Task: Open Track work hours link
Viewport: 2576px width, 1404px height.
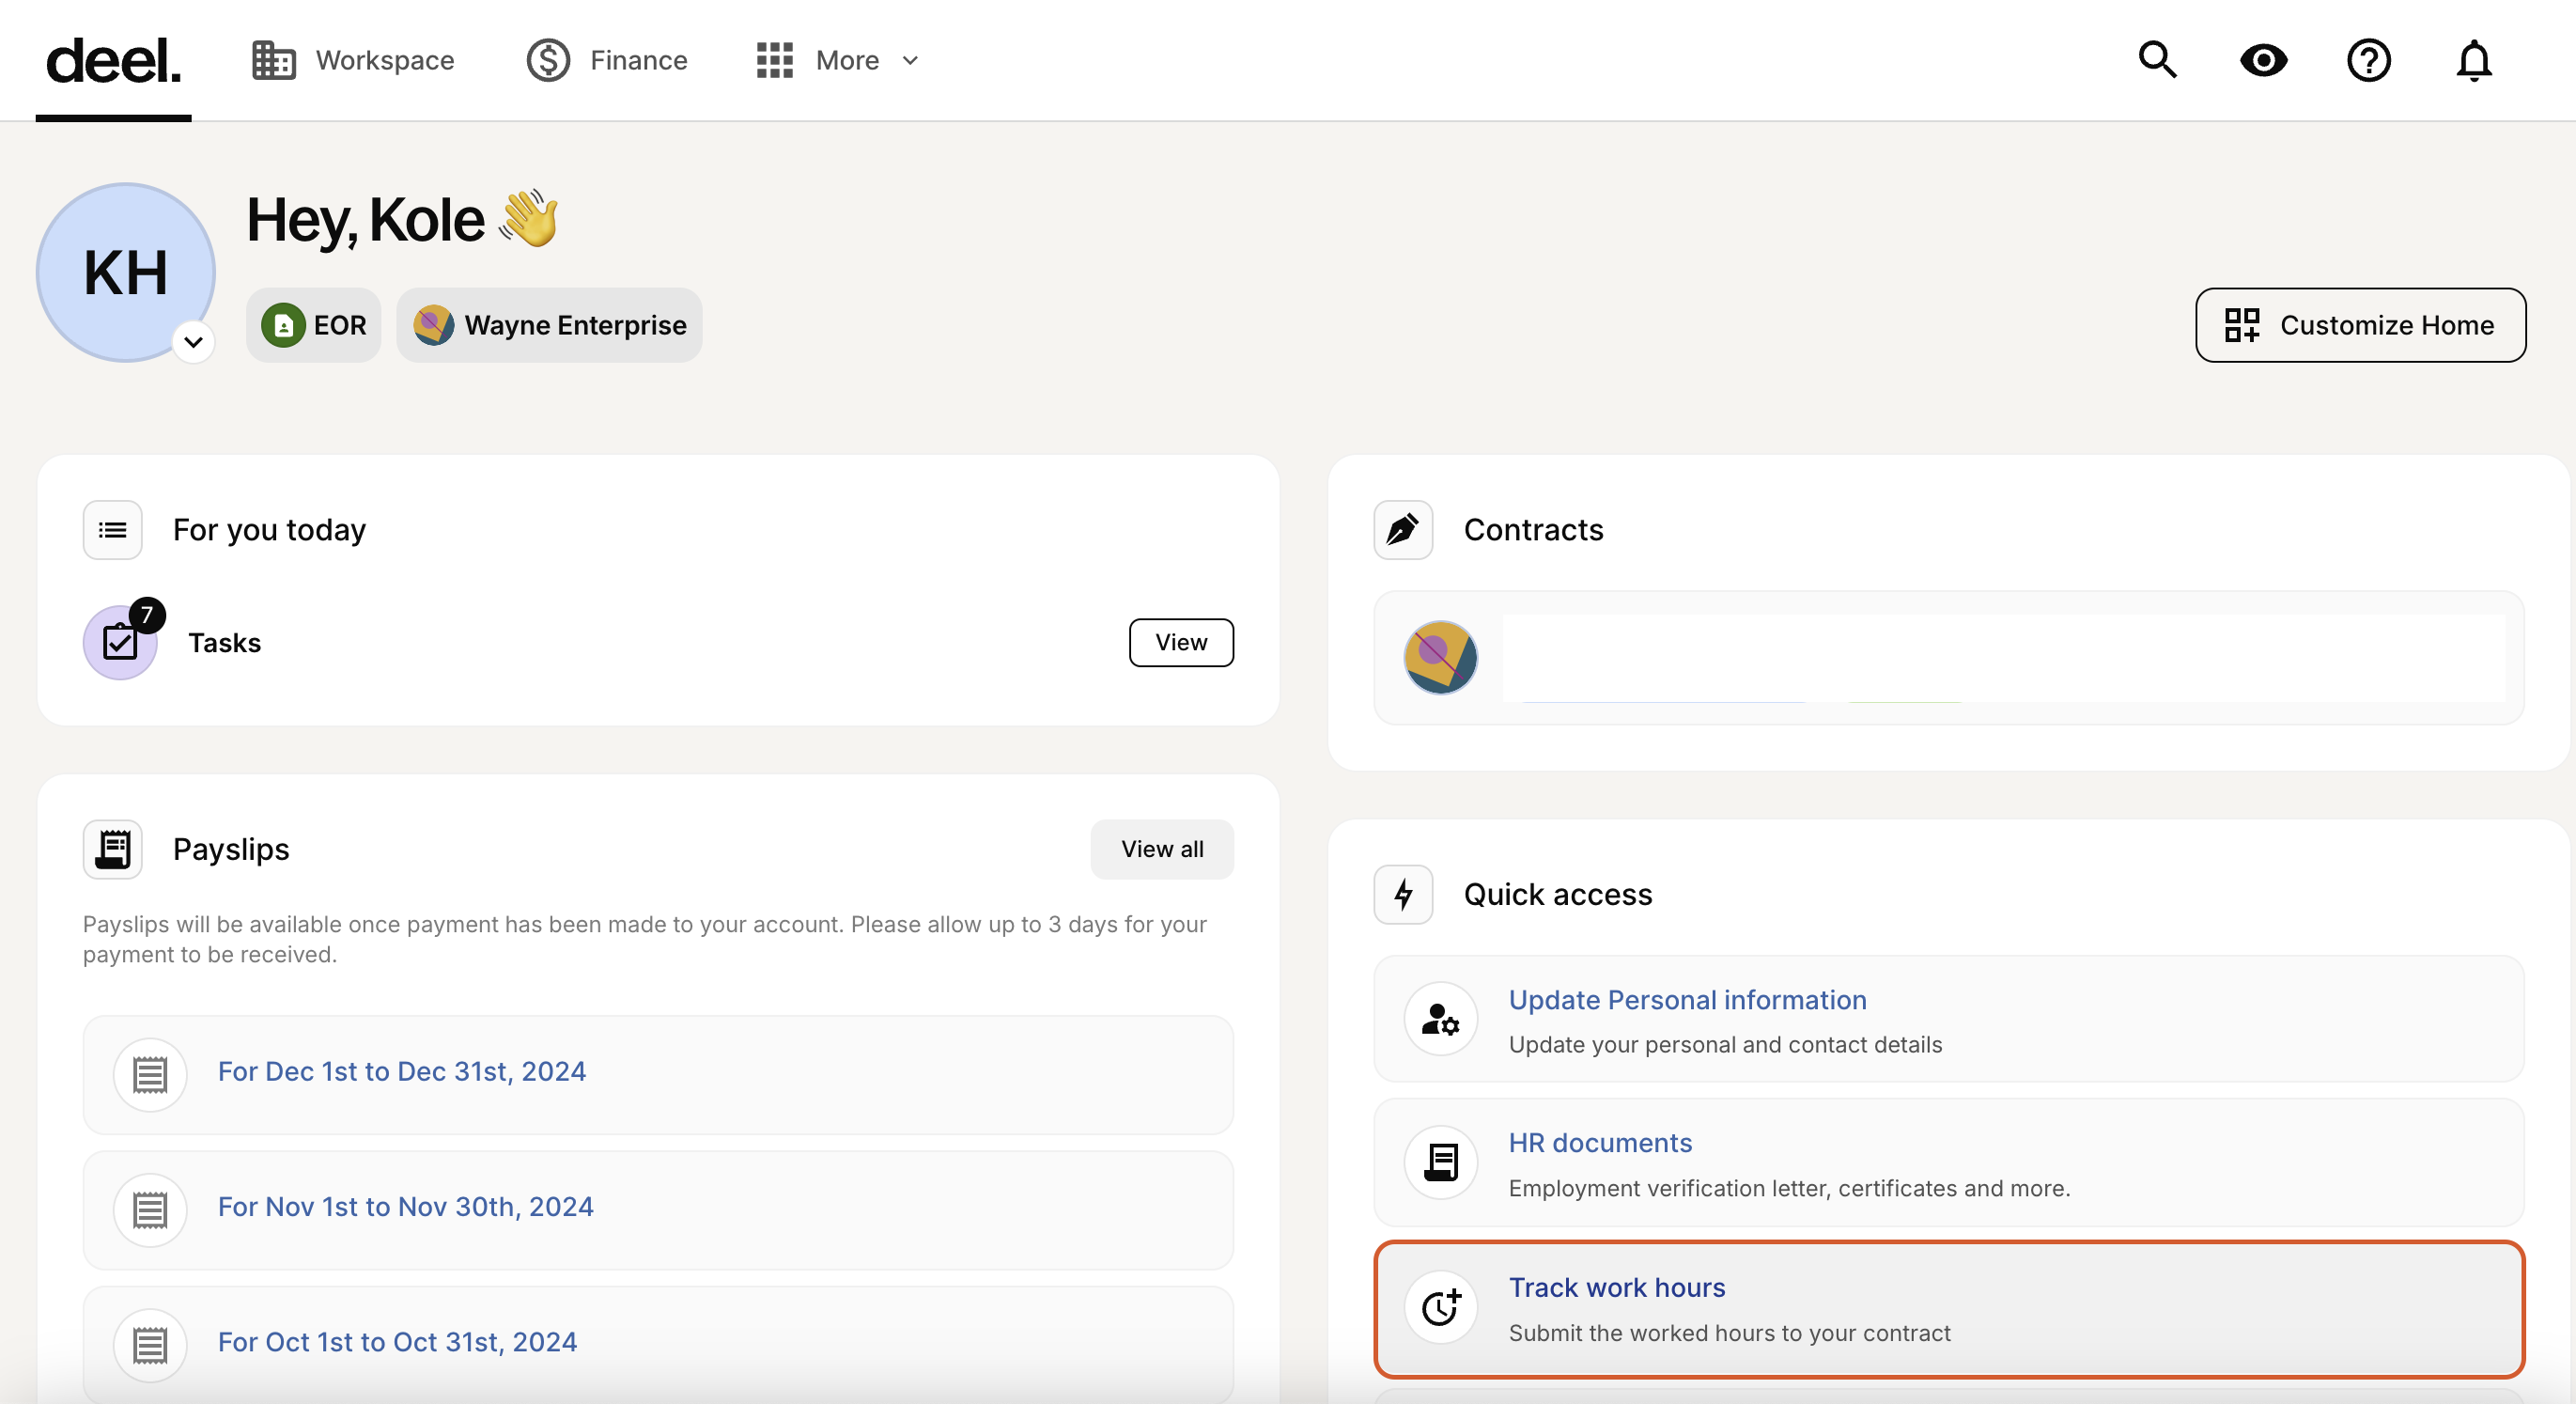Action: click(1617, 1287)
